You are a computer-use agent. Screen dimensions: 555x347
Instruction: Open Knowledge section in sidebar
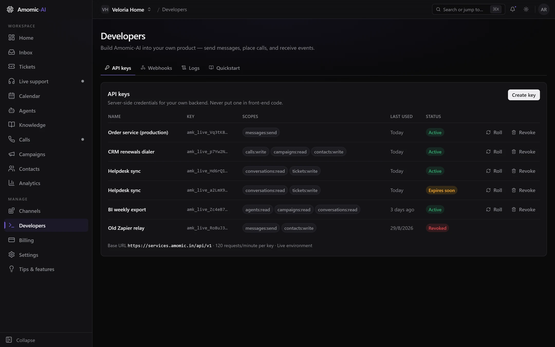[x=46, y=125]
